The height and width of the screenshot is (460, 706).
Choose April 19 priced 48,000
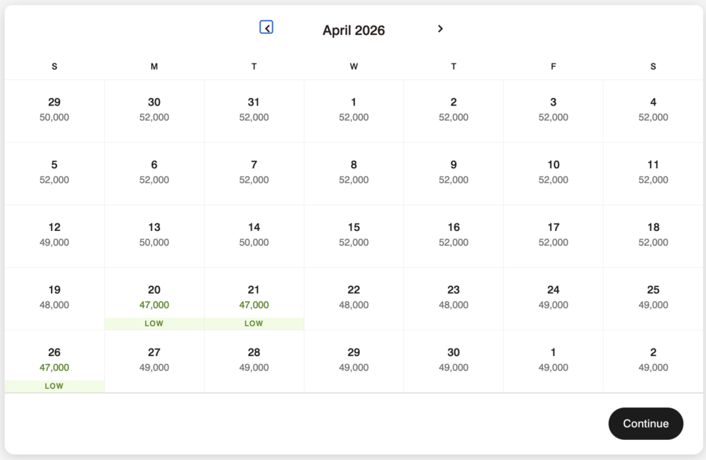pyautogui.click(x=54, y=297)
